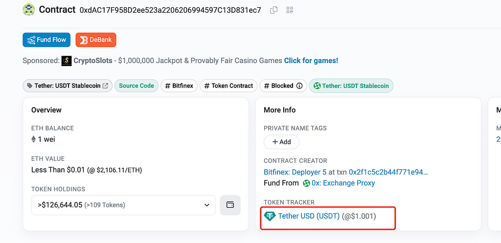
Task: Select the Source Code tag
Action: click(136, 86)
